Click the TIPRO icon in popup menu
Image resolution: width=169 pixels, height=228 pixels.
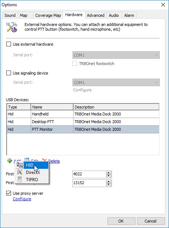[20, 179]
